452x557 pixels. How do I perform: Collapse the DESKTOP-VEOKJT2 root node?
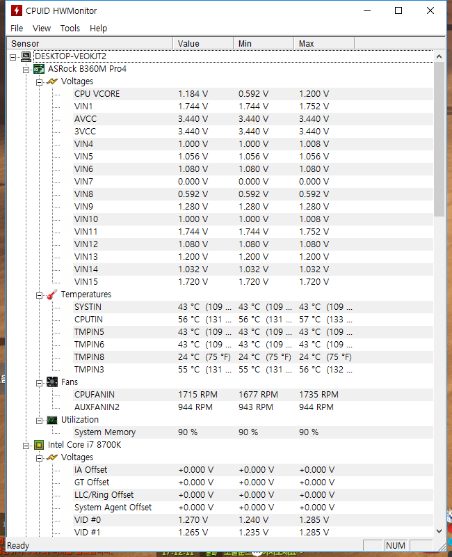tap(13, 56)
